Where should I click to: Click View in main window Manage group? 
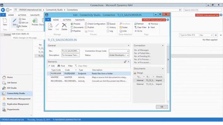click(x=22, y=19)
